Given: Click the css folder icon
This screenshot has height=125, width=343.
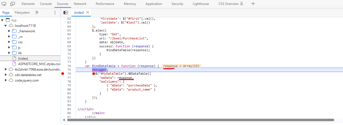Looking at the screenshot, I should [14, 42].
